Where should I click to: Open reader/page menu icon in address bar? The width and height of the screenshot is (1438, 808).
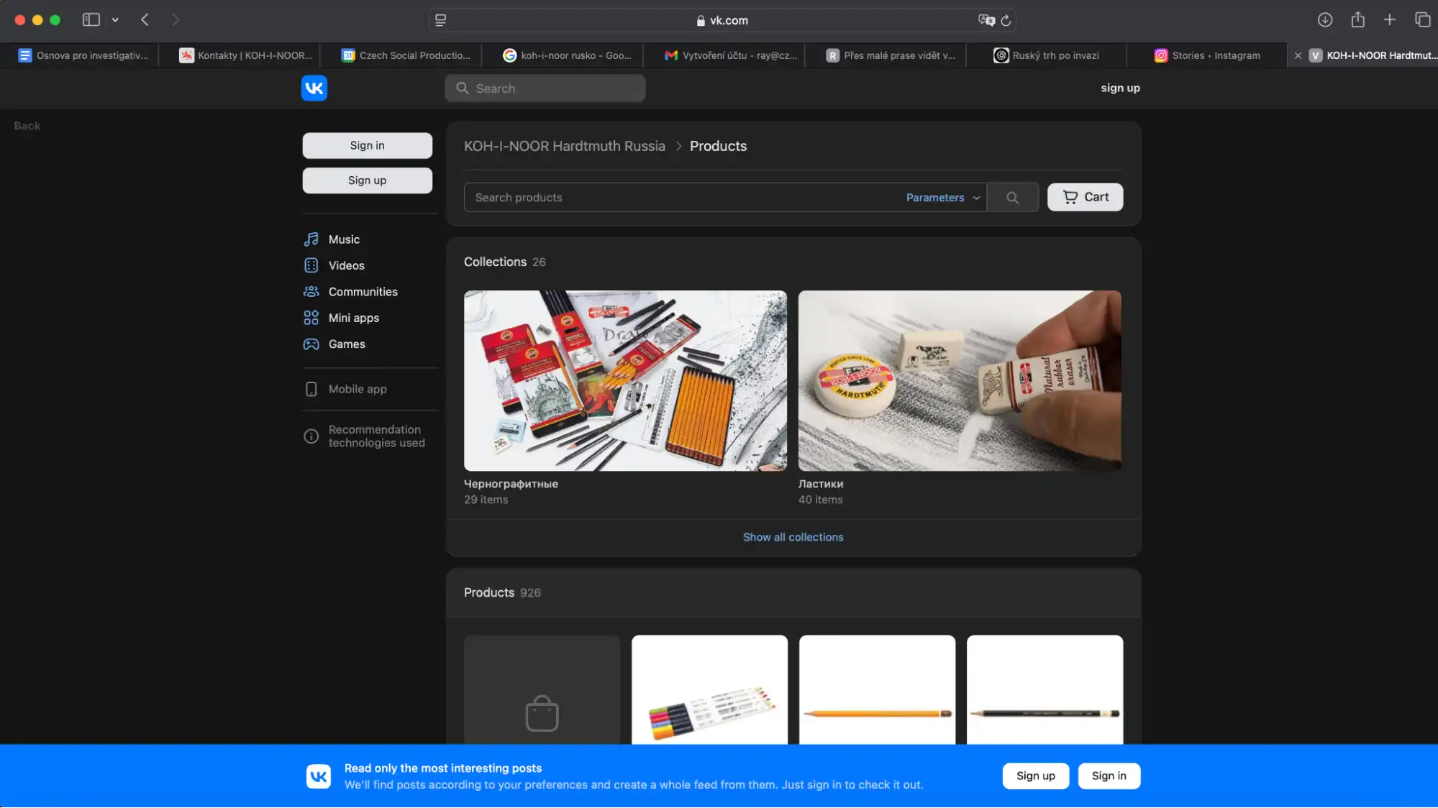click(441, 20)
